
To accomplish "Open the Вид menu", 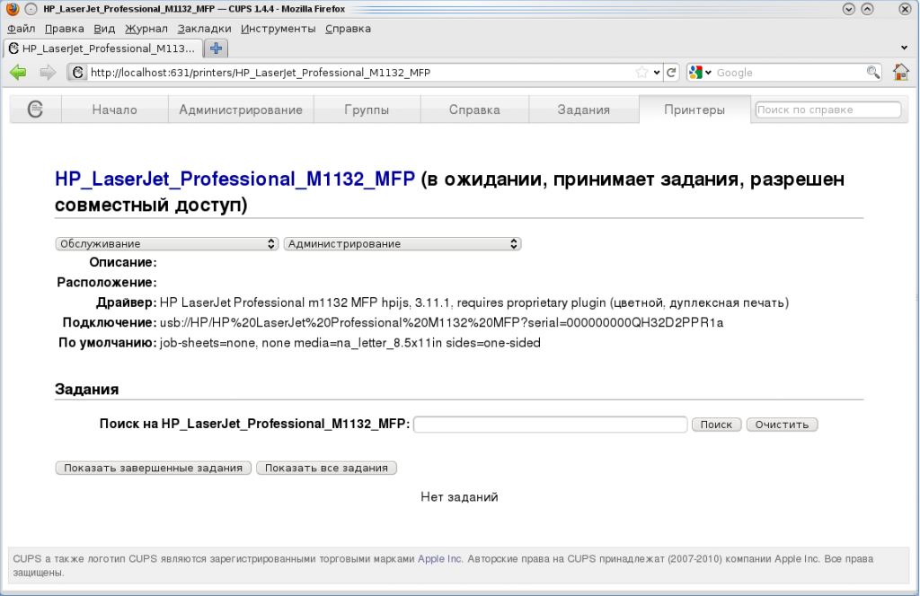I will (104, 28).
